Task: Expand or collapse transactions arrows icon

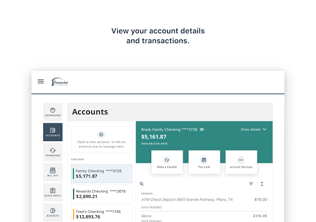Action: [x=262, y=184]
